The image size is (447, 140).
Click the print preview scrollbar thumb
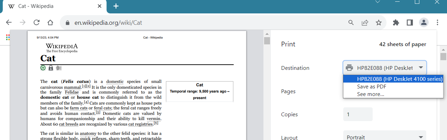[267, 41]
